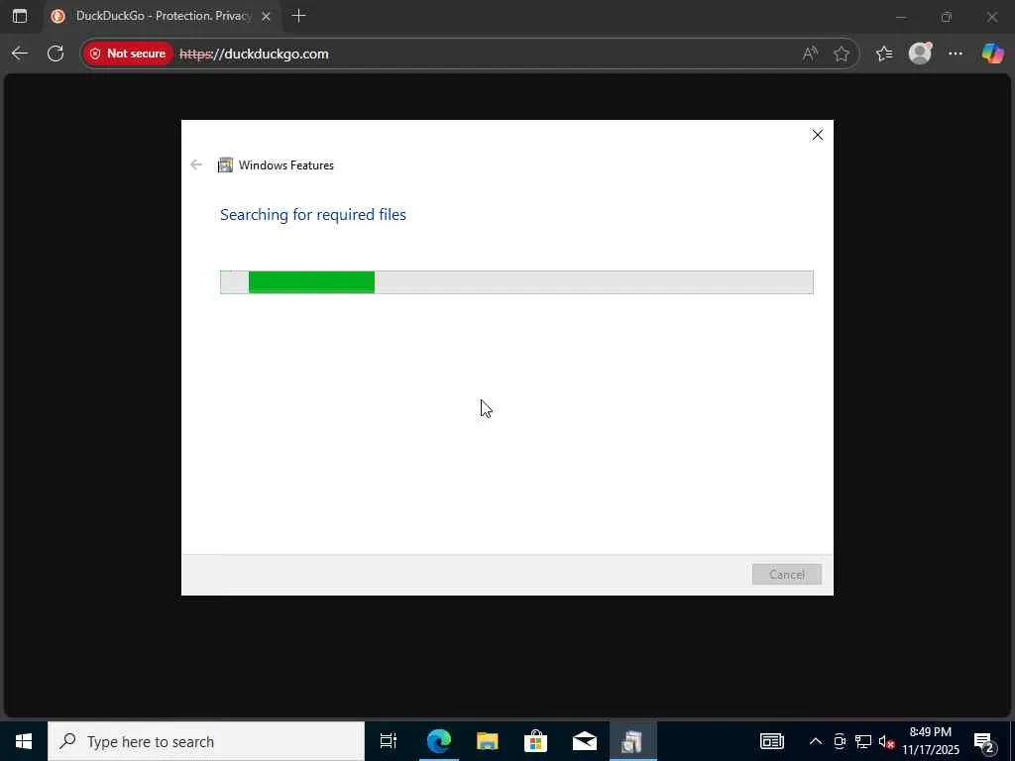Add page to favorites star icon
This screenshot has height=761, width=1015.
coord(842,54)
